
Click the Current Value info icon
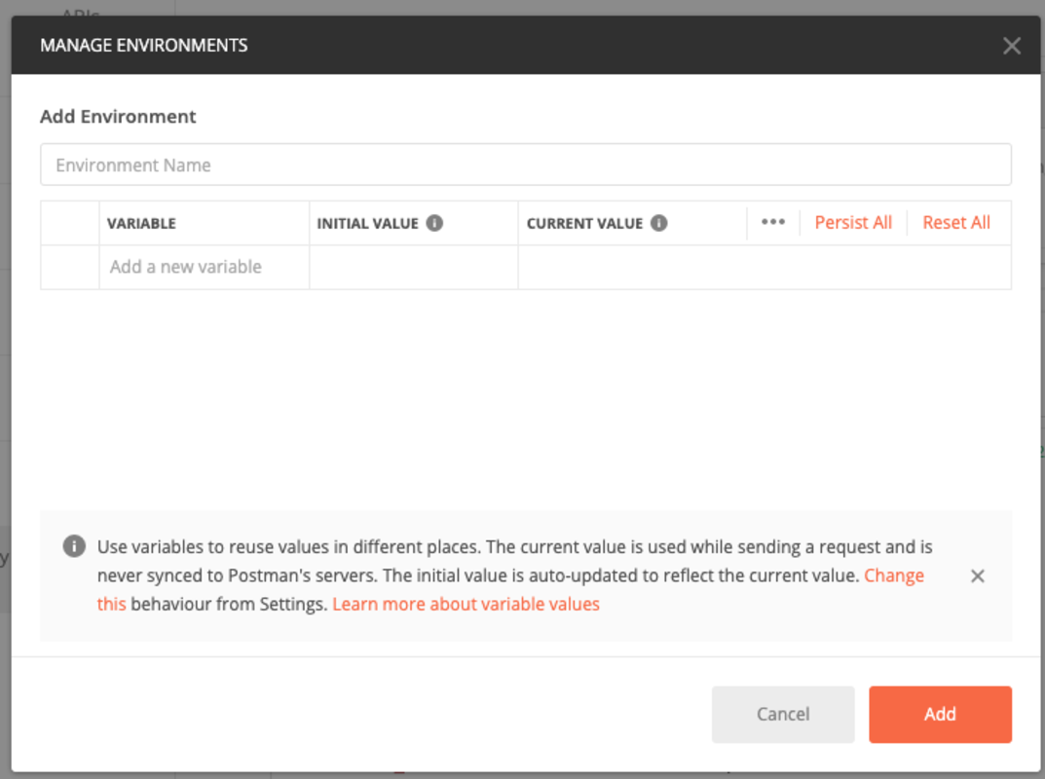[659, 223]
